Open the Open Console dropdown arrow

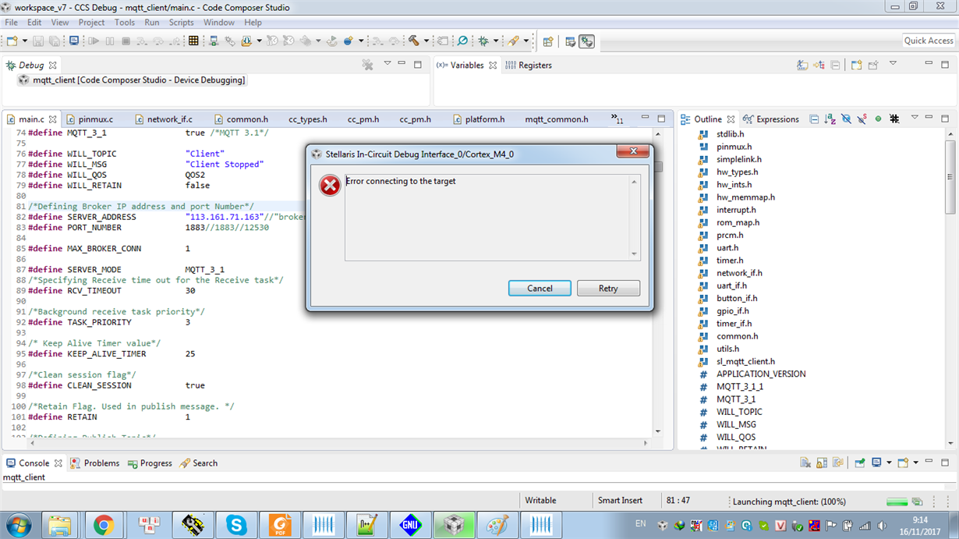pyautogui.click(x=915, y=463)
